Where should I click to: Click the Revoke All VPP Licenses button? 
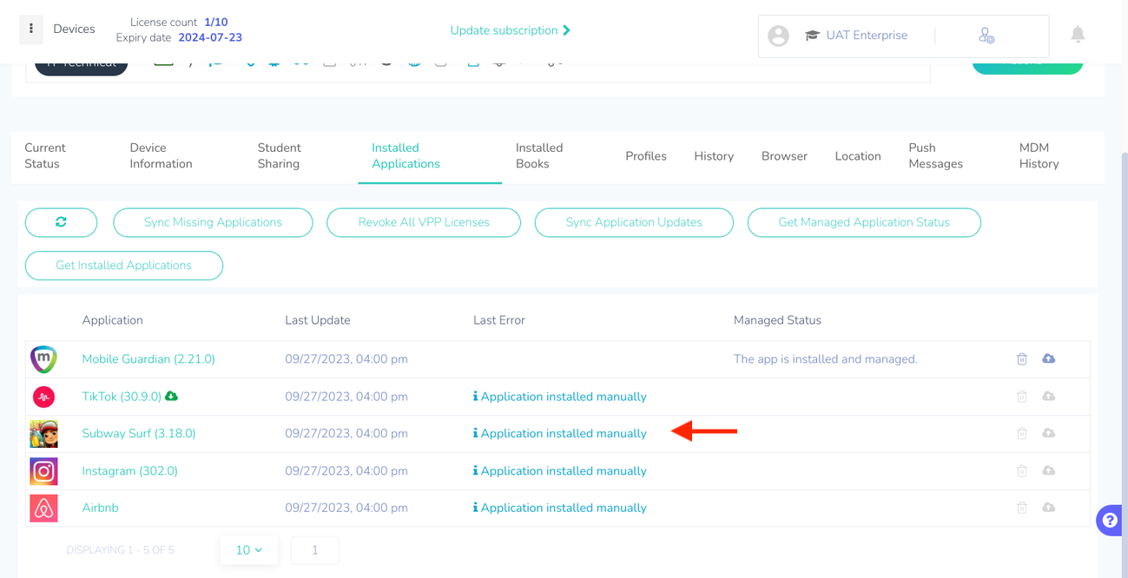(423, 222)
